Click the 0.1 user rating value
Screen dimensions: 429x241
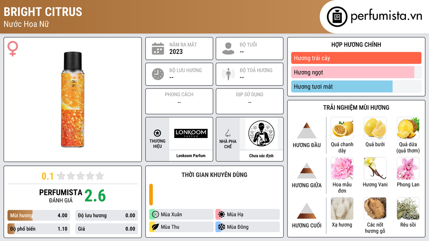coord(48,176)
